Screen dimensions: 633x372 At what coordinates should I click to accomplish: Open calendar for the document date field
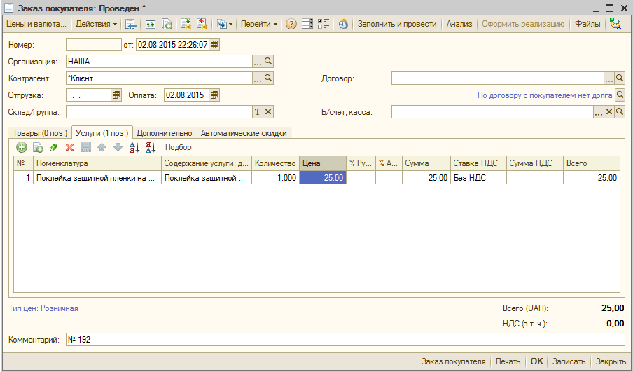214,44
